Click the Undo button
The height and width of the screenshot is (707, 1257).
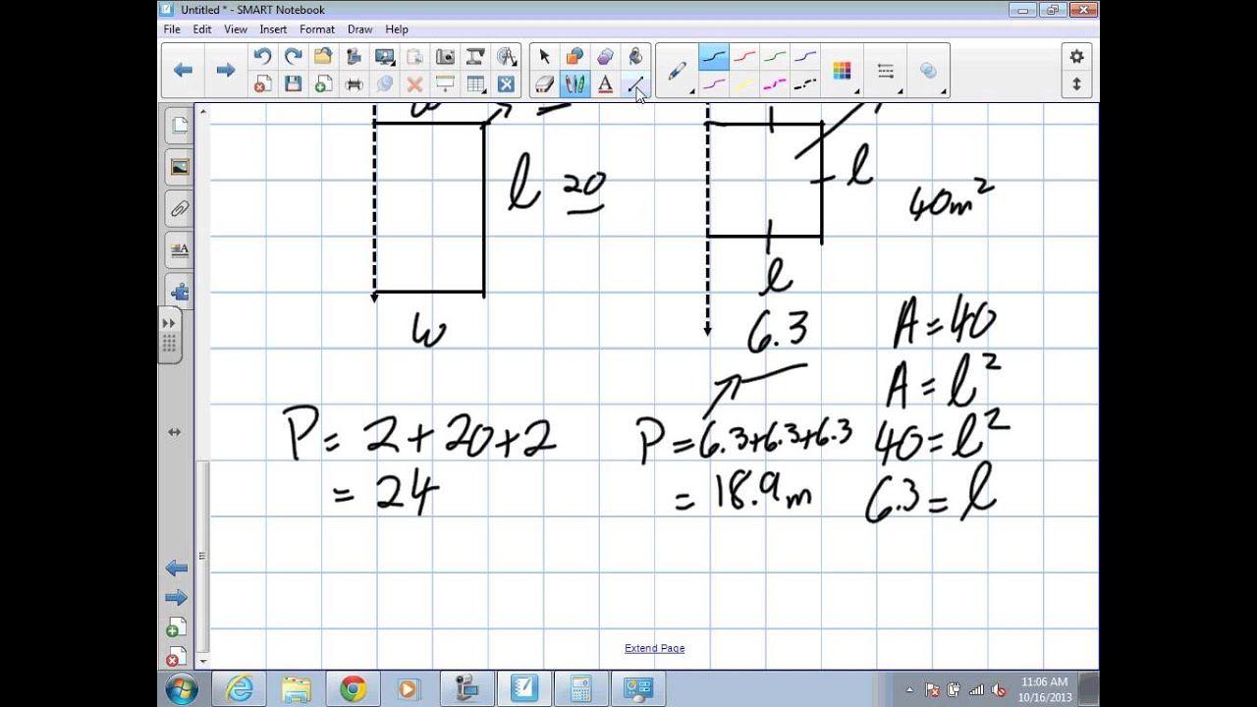262,57
